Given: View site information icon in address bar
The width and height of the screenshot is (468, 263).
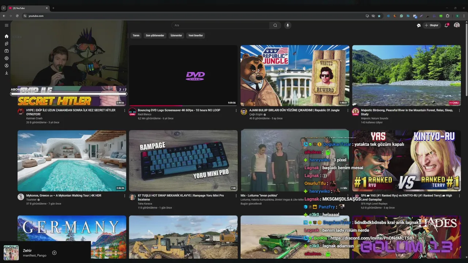Looking at the screenshot, I should (x=25, y=16).
